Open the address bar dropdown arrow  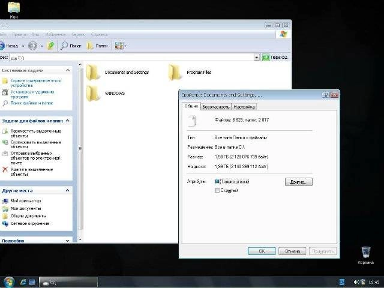tap(256, 58)
